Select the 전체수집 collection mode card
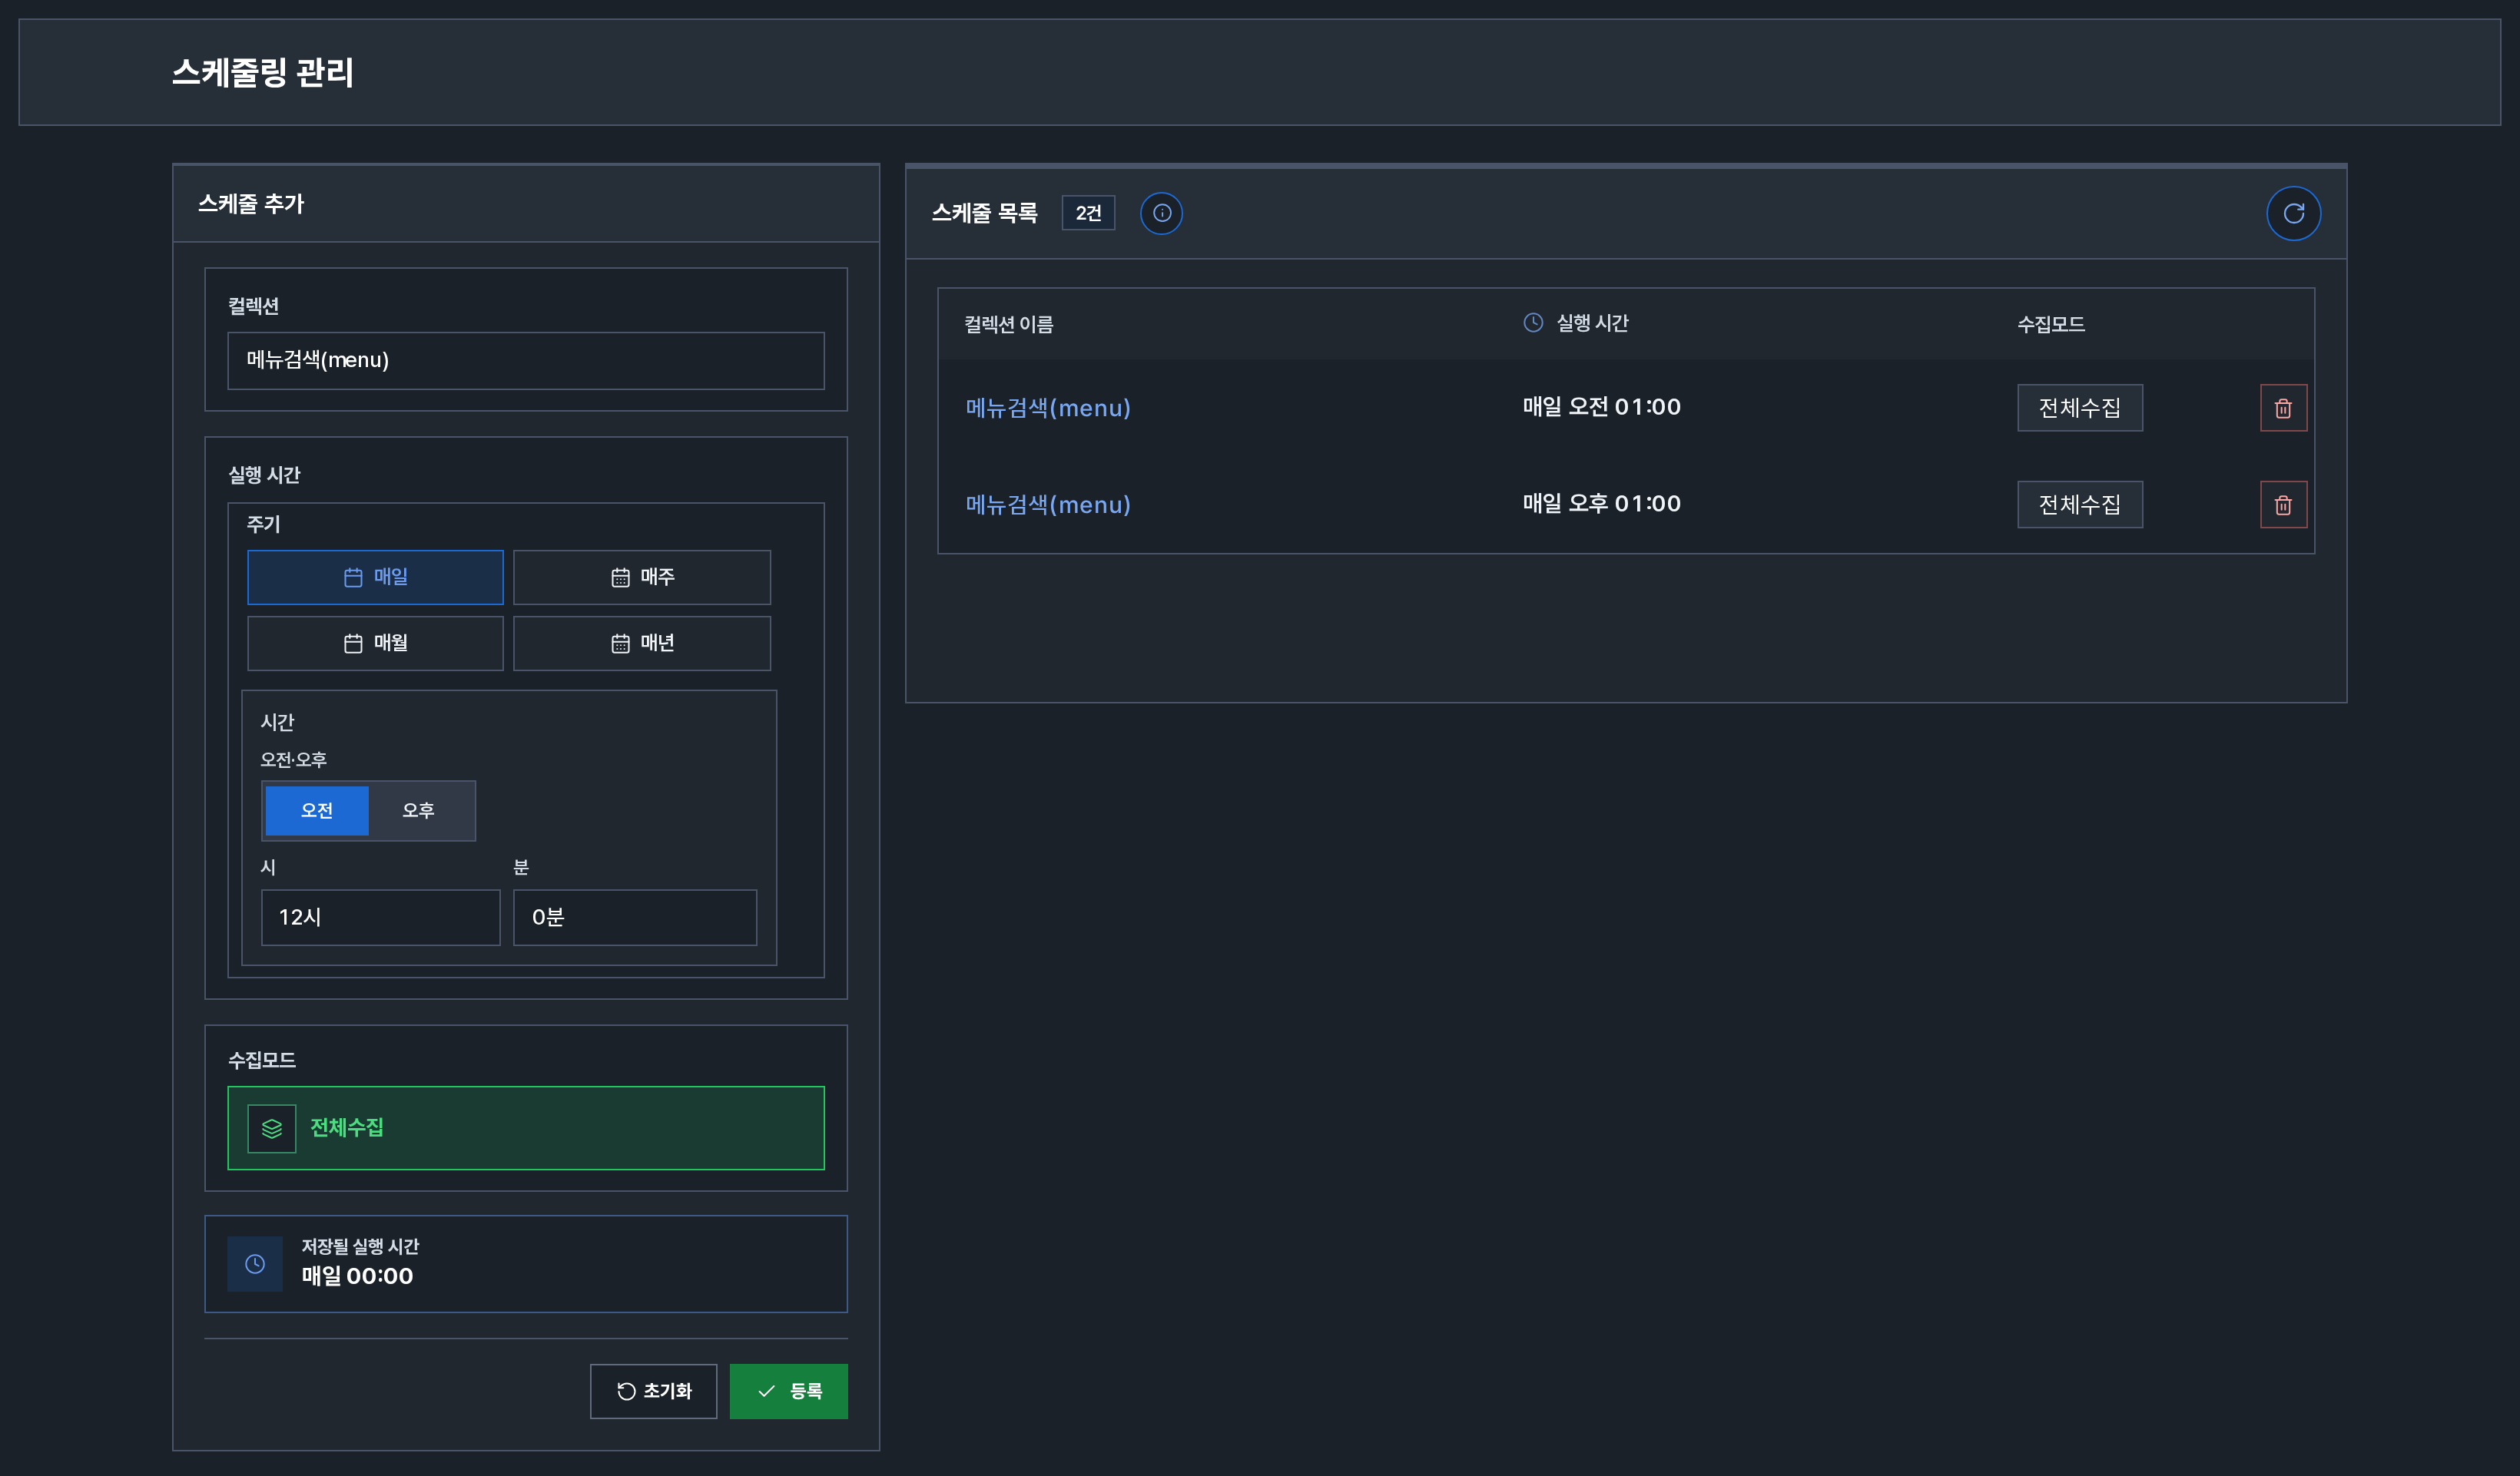 [526, 1128]
